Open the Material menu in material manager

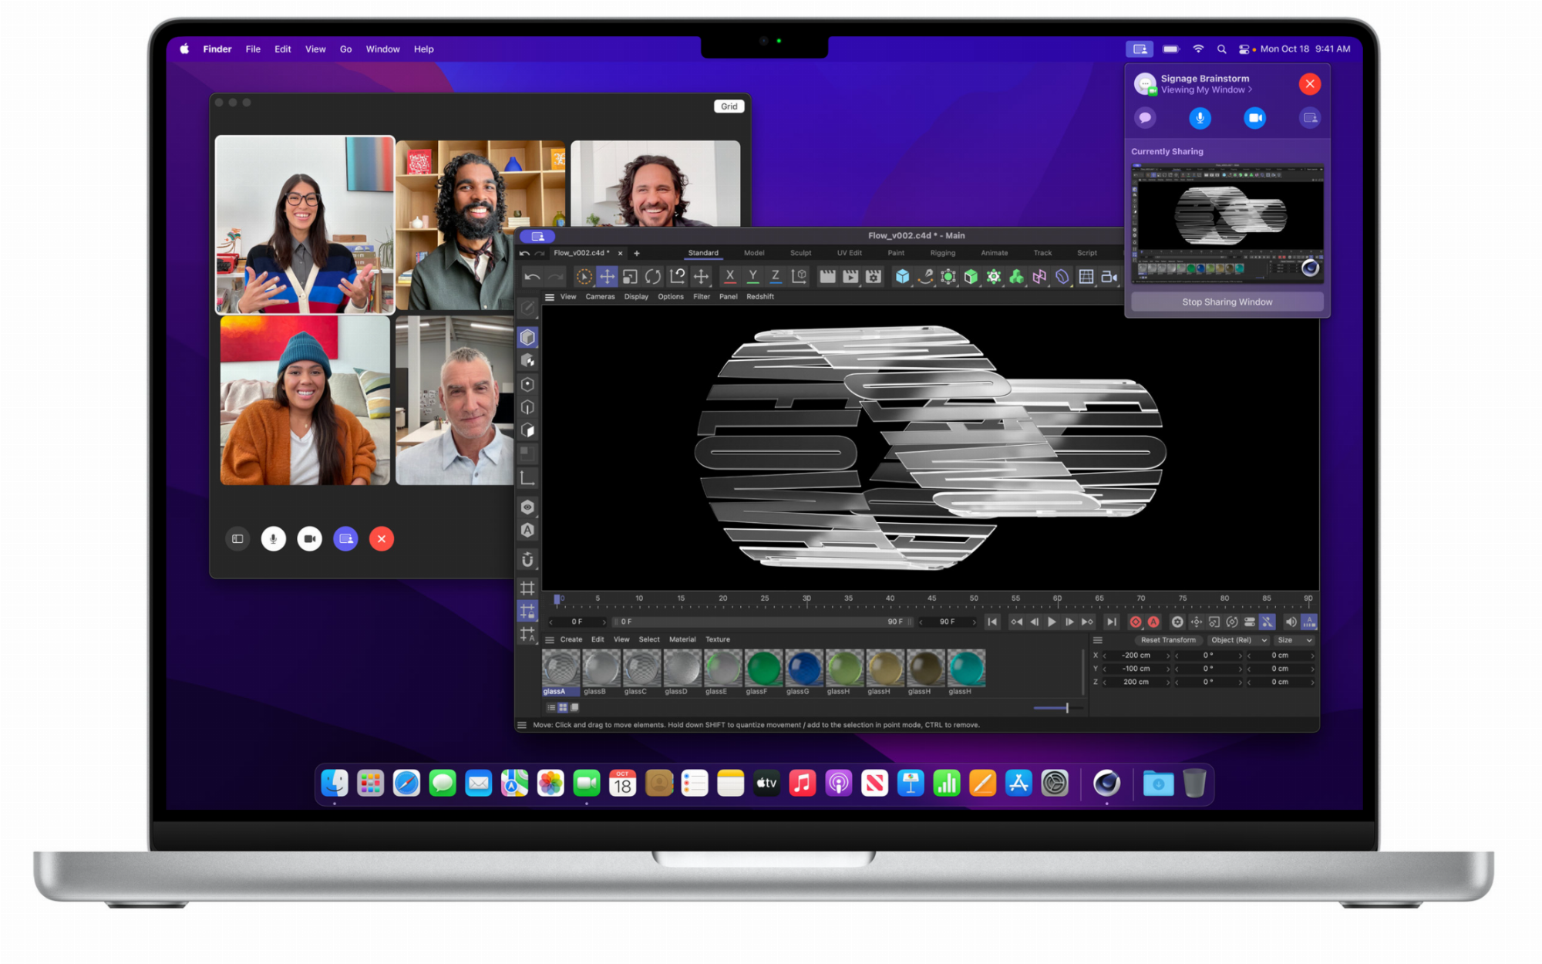(x=682, y=639)
